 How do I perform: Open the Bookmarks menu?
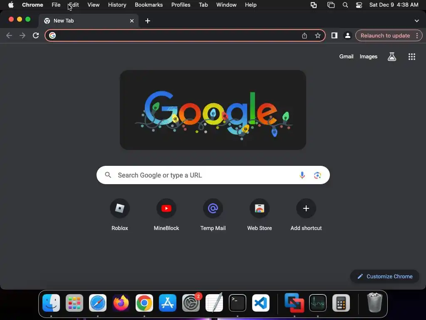point(149,5)
